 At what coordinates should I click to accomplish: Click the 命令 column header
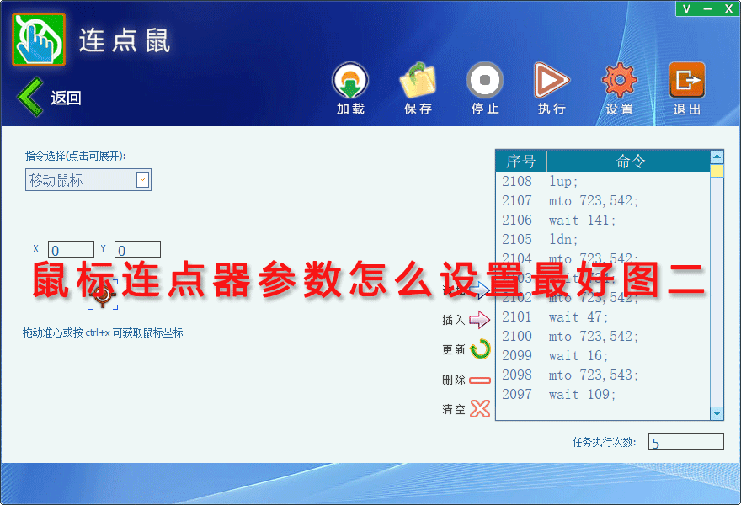click(x=629, y=161)
